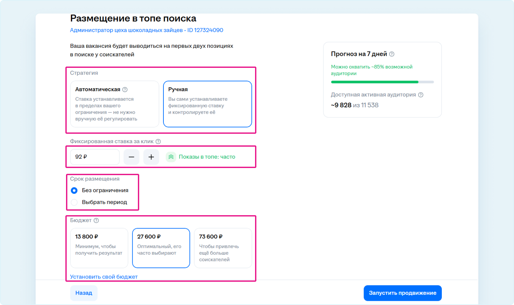
Task: Click green arrows icon by Показы в топе
Action: [x=171, y=157]
